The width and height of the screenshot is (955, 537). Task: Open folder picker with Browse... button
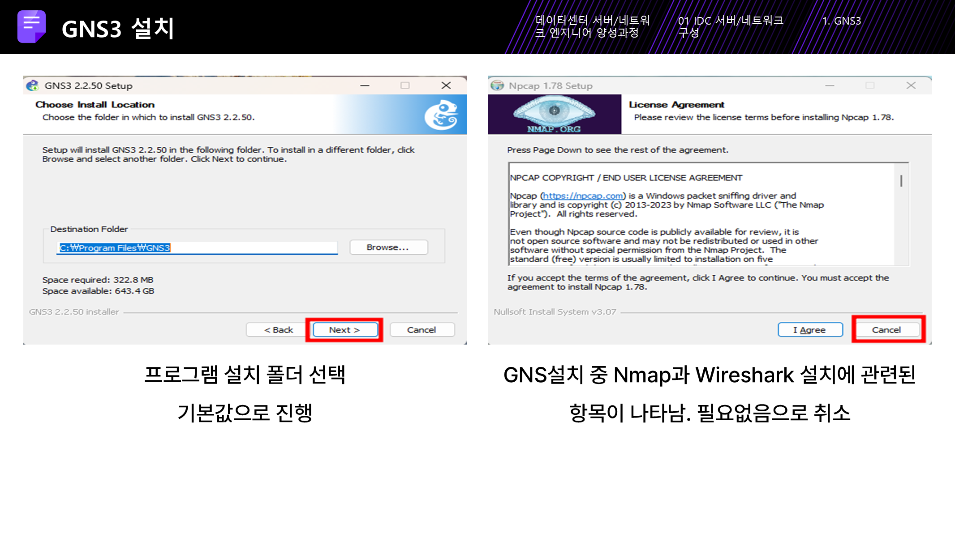coord(388,247)
